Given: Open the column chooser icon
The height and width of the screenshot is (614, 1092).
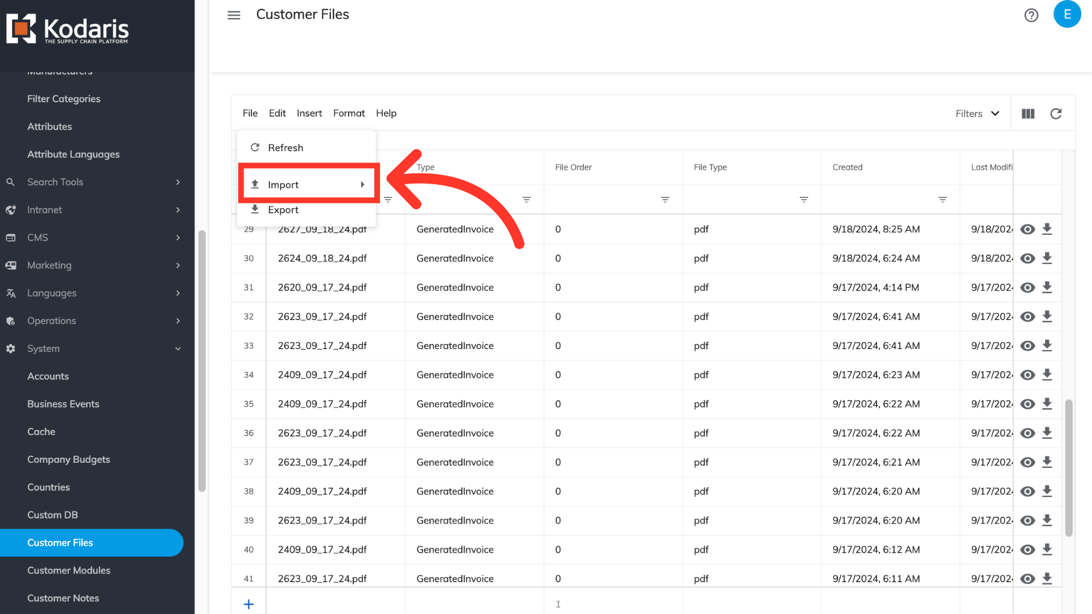Looking at the screenshot, I should [1028, 114].
